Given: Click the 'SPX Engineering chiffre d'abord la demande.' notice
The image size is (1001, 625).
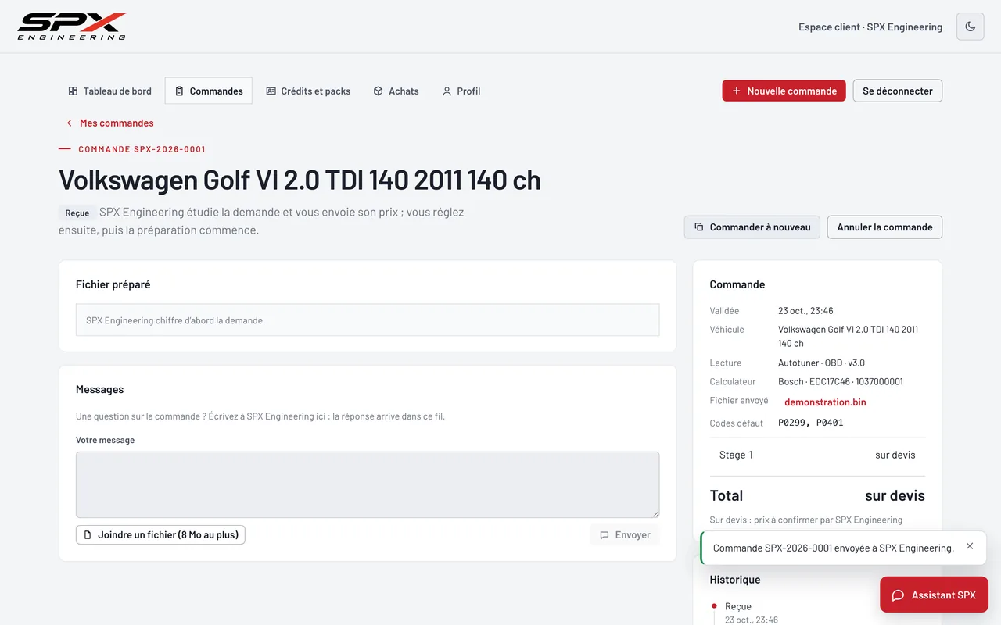Looking at the screenshot, I should [x=368, y=320].
